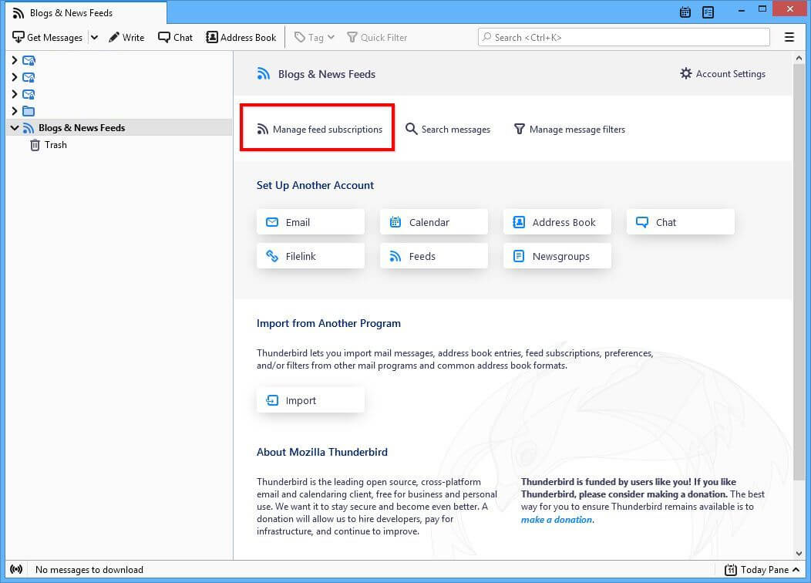811x583 pixels.
Task: Click the About Mozilla Thunderbird heading
Action: [x=321, y=452]
